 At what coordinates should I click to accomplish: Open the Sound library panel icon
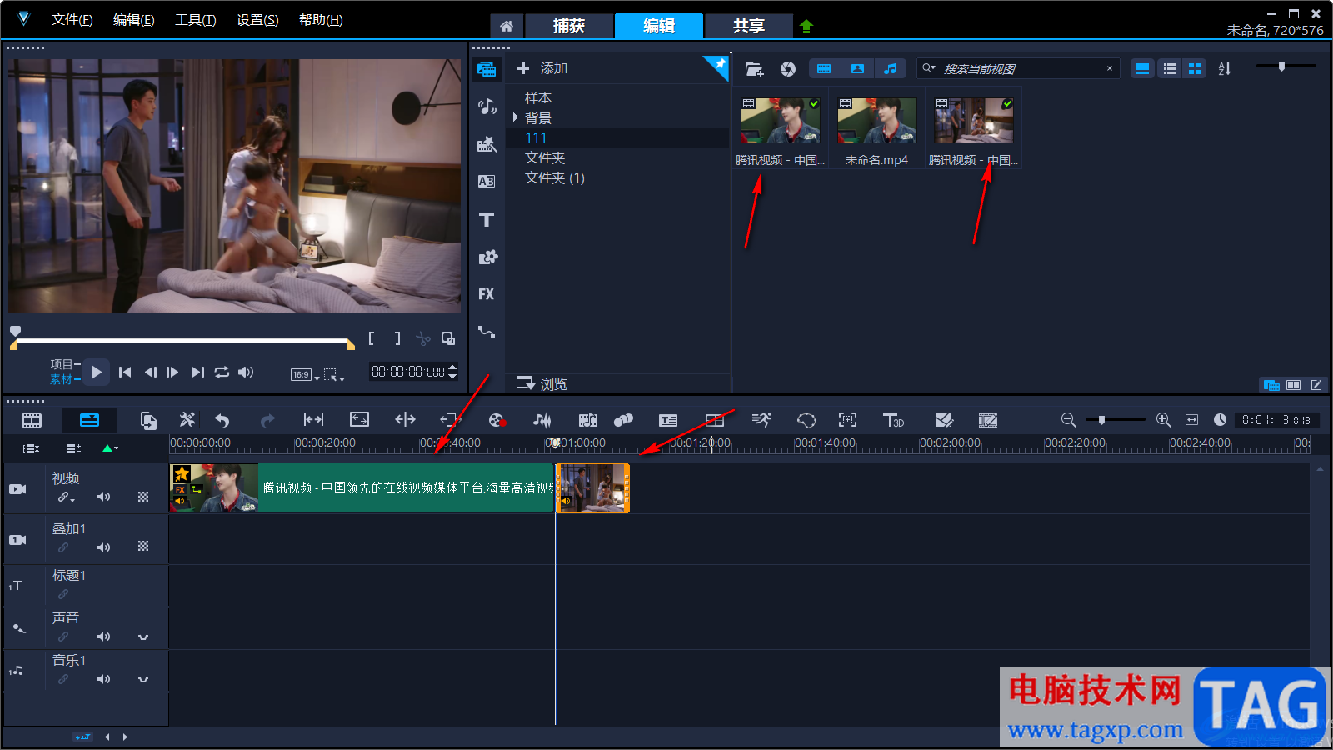coord(487,107)
